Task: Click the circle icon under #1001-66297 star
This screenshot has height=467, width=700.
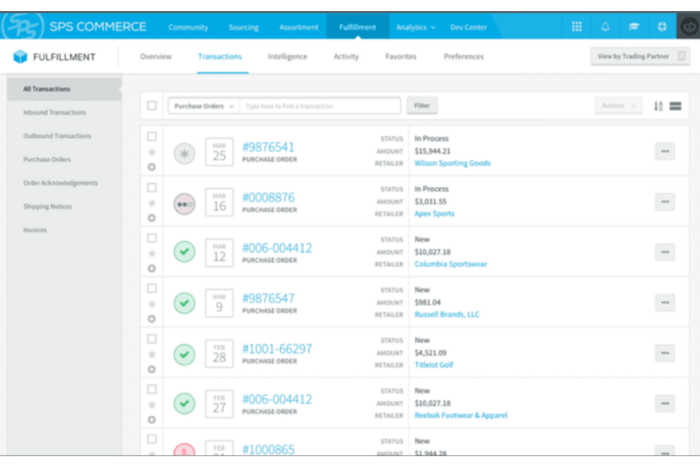Action: pos(152,369)
